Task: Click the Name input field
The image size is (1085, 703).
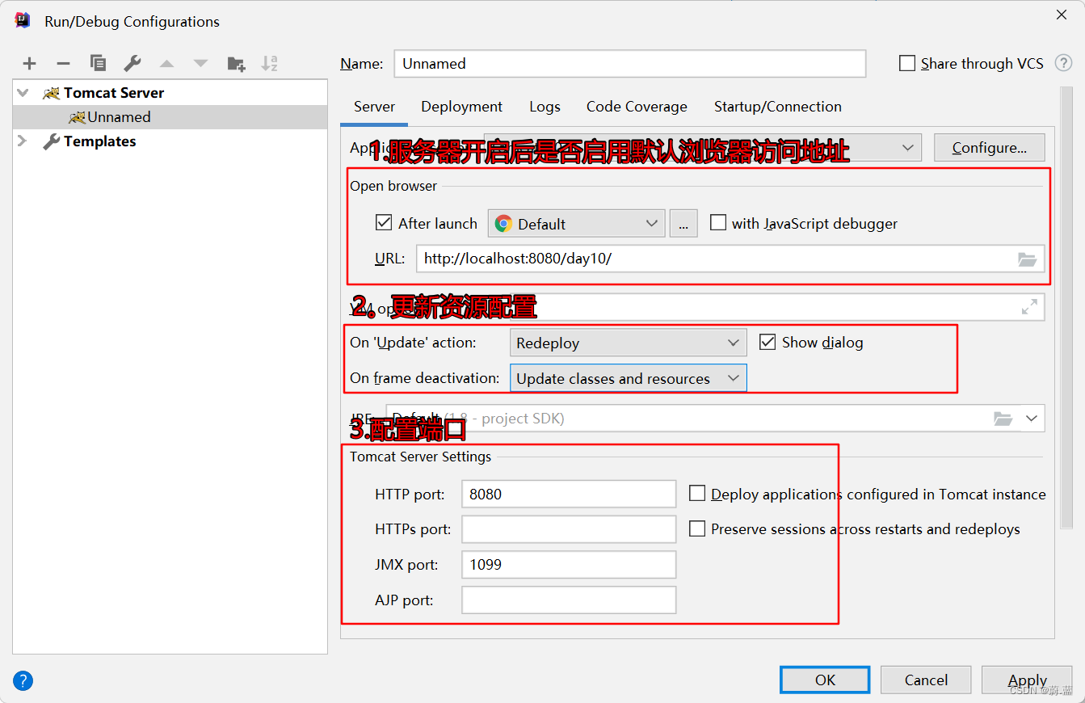Action: point(630,64)
